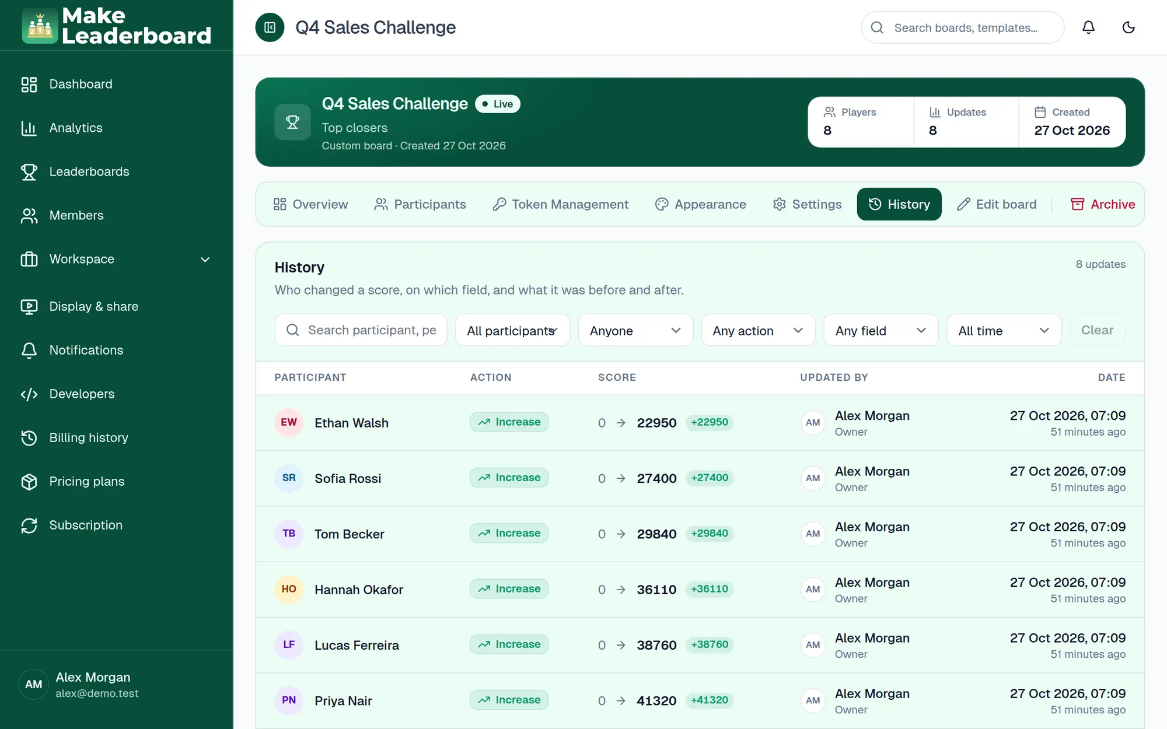1167x729 pixels.
Task: Click the Edit board button
Action: point(997,204)
